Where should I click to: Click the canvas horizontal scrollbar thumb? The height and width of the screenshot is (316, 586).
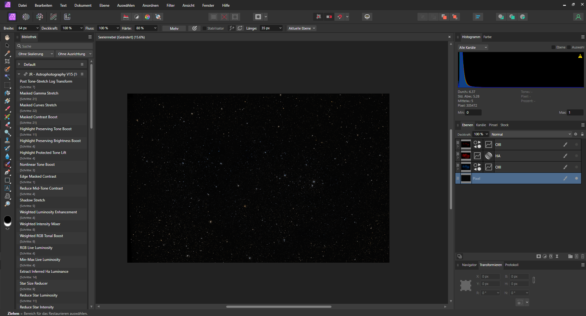pyautogui.click(x=279, y=307)
